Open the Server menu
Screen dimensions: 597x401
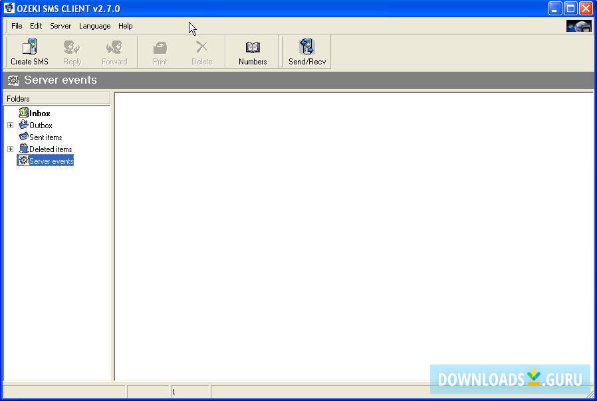60,26
